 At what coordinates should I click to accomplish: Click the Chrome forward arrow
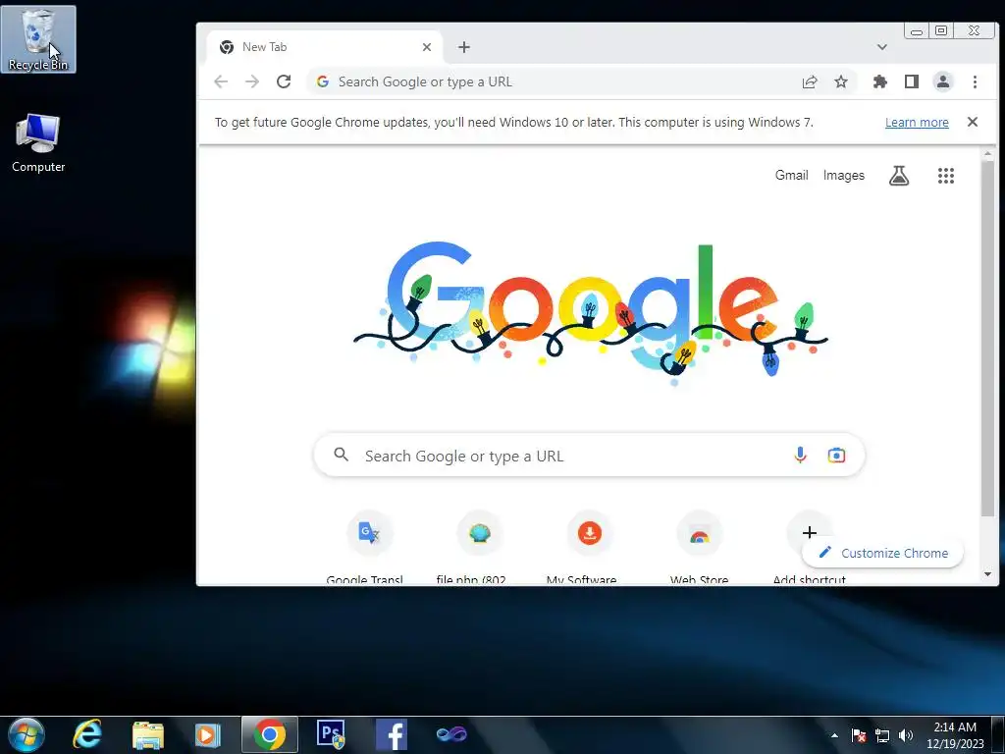coord(252,81)
